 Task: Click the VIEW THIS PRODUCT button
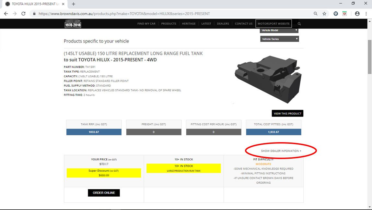(287, 114)
